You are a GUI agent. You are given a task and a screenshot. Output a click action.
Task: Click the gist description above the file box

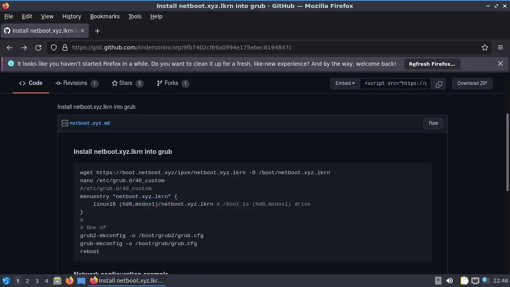[96, 107]
